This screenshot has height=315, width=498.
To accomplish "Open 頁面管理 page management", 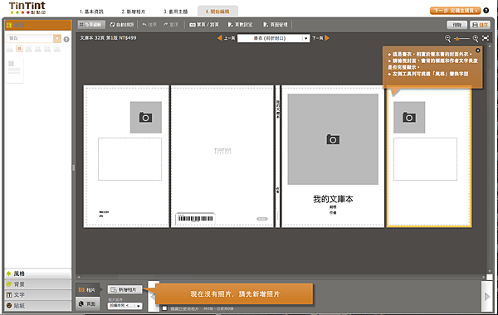I will 276,24.
